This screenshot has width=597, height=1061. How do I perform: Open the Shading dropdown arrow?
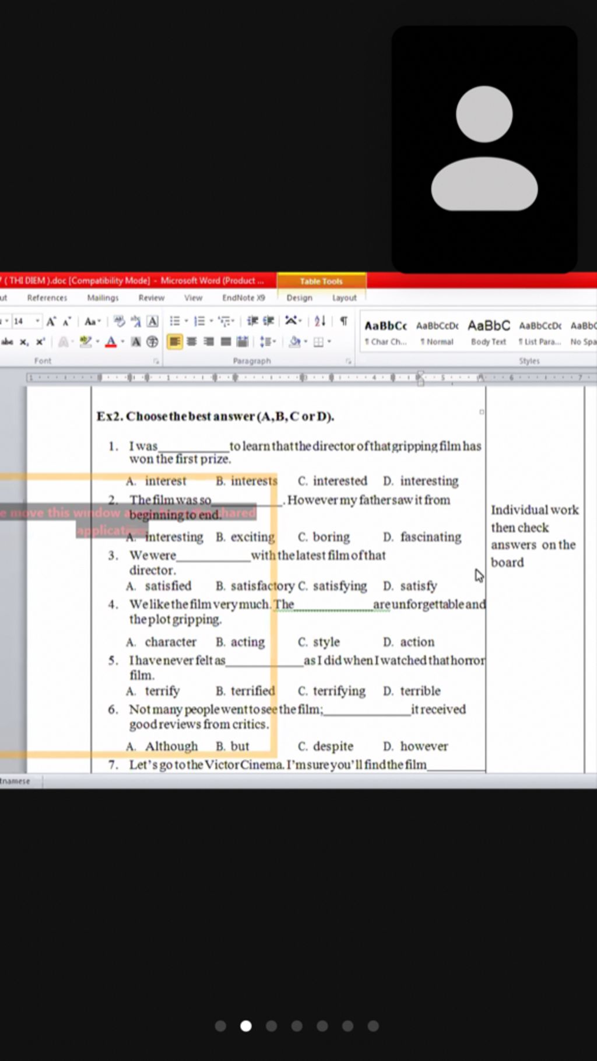tap(305, 342)
